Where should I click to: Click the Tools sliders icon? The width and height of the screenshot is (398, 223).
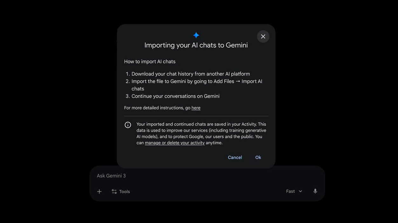pyautogui.click(x=114, y=192)
